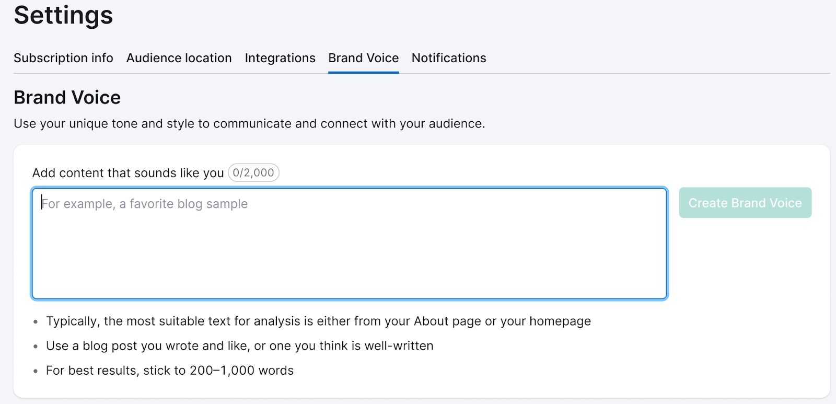Click the 'For example, a favorite blog sample' placeholder
Image resolution: width=836 pixels, height=404 pixels.
145,204
